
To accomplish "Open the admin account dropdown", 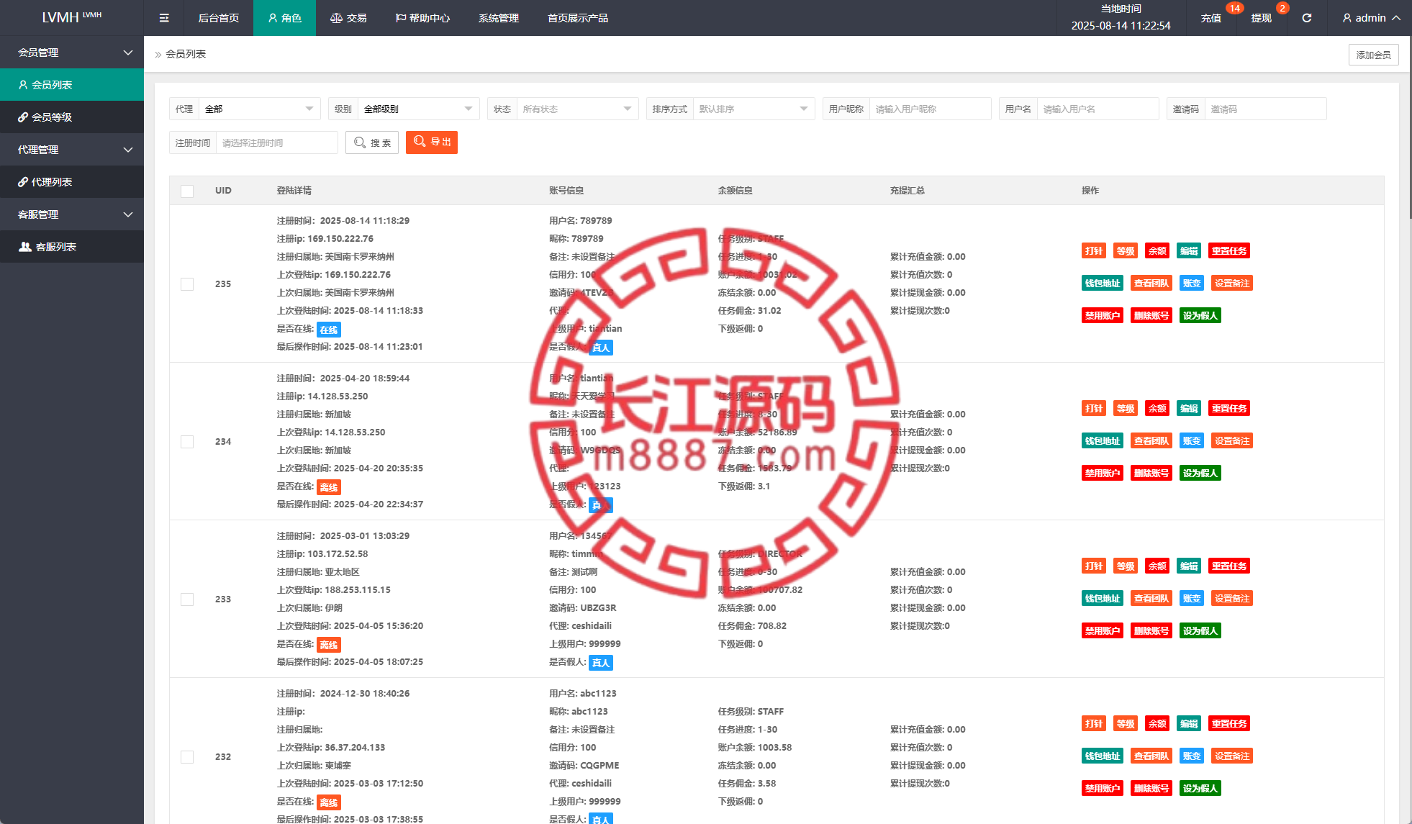I will pyautogui.click(x=1372, y=18).
